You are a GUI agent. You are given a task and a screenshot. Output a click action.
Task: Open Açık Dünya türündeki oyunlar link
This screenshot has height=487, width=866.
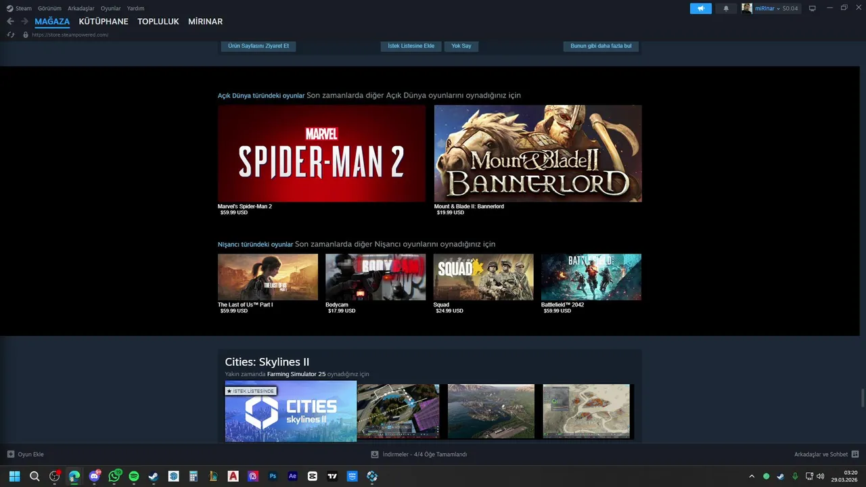(261, 95)
